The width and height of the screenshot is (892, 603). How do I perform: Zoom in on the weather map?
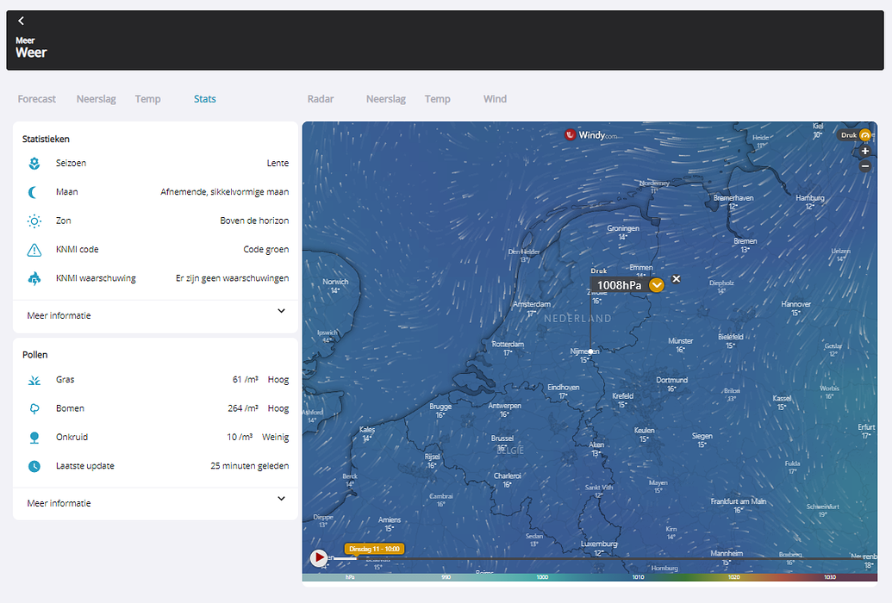point(865,151)
